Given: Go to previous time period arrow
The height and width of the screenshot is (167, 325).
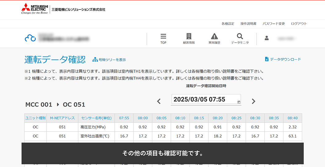Looking at the screenshot, I should tap(159, 101).
